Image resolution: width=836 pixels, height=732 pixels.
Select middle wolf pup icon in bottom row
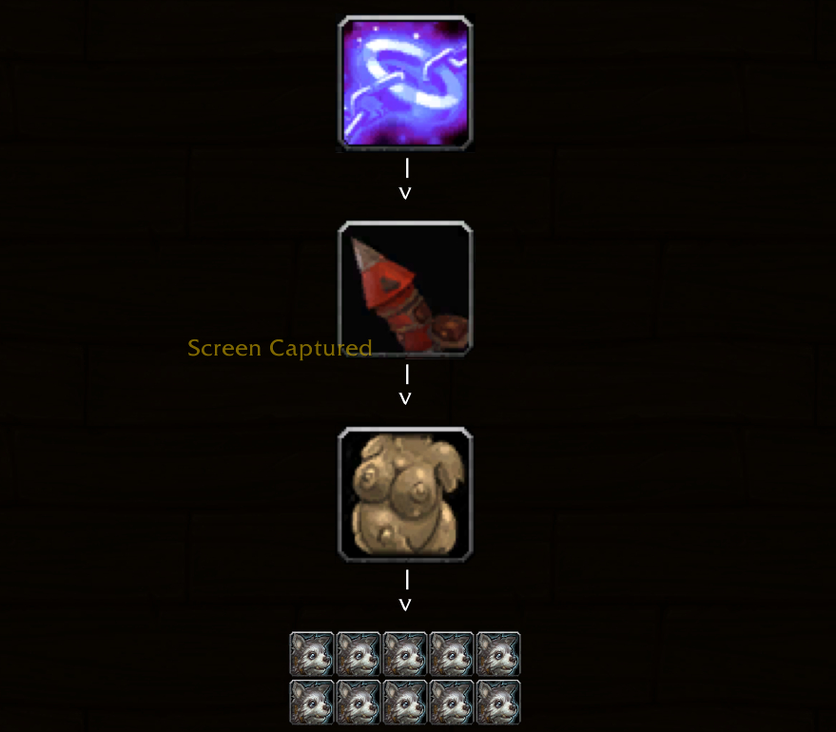click(405, 702)
